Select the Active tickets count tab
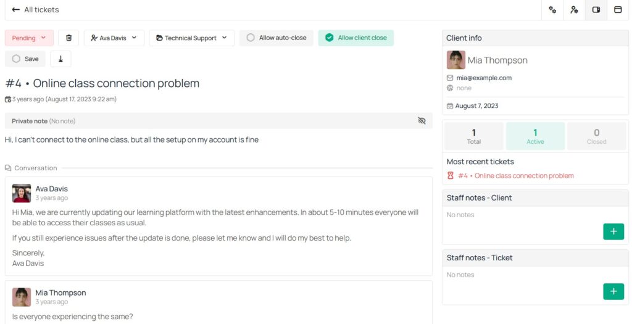The image size is (632, 324). pos(535,136)
